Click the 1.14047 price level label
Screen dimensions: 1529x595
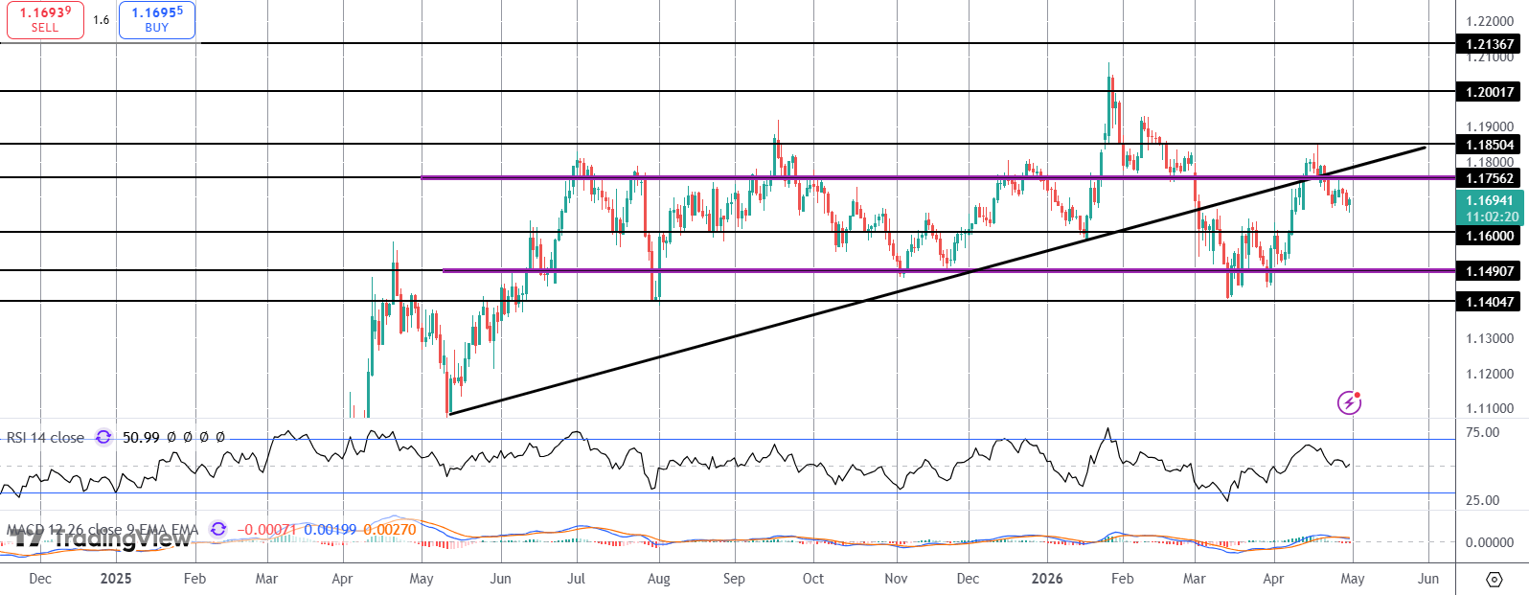pyautogui.click(x=1490, y=302)
